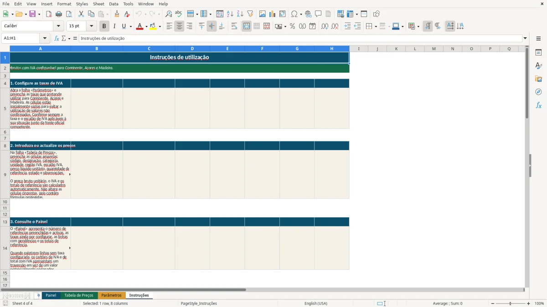Click Define Print Area icon
Image resolution: width=547 pixels, height=307 pixels.
click(x=341, y=14)
